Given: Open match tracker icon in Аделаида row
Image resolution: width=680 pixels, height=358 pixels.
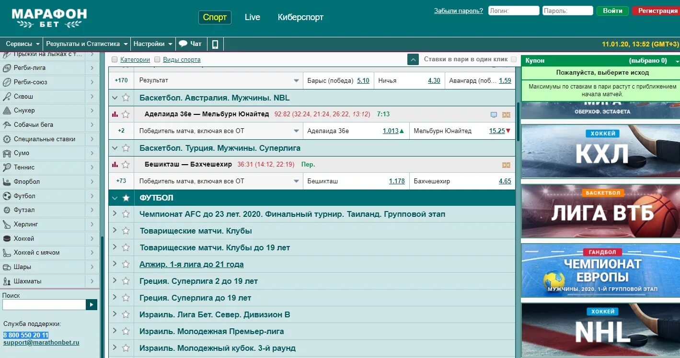Looking at the screenshot, I should [506, 115].
